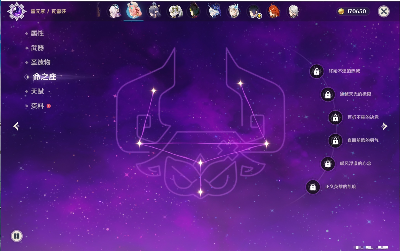Image resolution: width=400 pixels, height=251 pixels.
Task: Go to next character with right arrow
Action: (384, 126)
